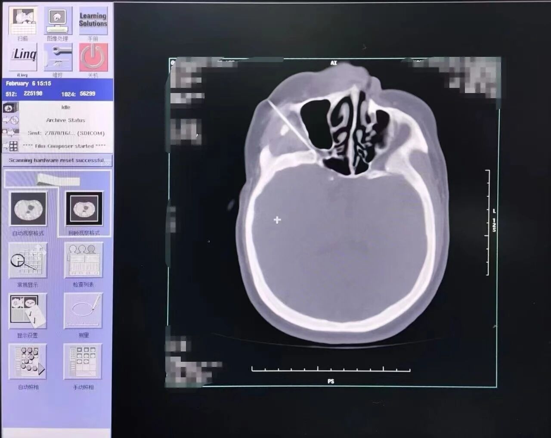This screenshot has height=438, width=551.
Task: Click the red 关机 shutdown power icon
Action: click(93, 57)
